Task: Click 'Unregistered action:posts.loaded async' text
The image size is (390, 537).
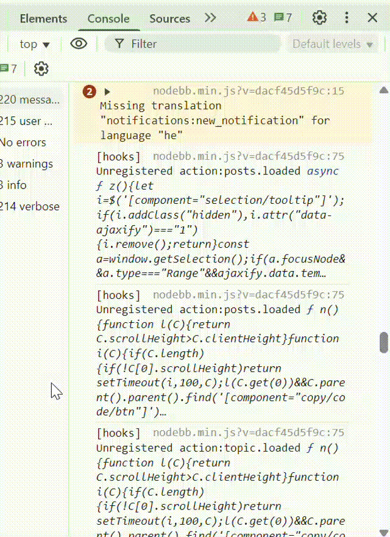Action: 217,171
